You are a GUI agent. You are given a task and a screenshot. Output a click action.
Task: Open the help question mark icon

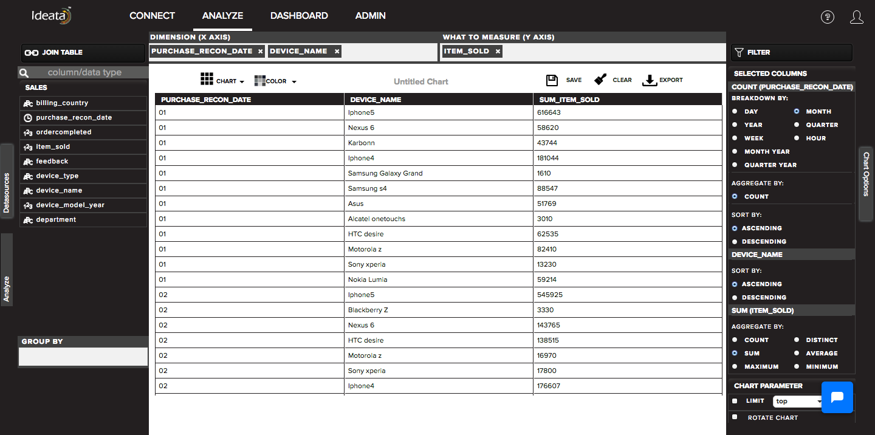click(828, 17)
